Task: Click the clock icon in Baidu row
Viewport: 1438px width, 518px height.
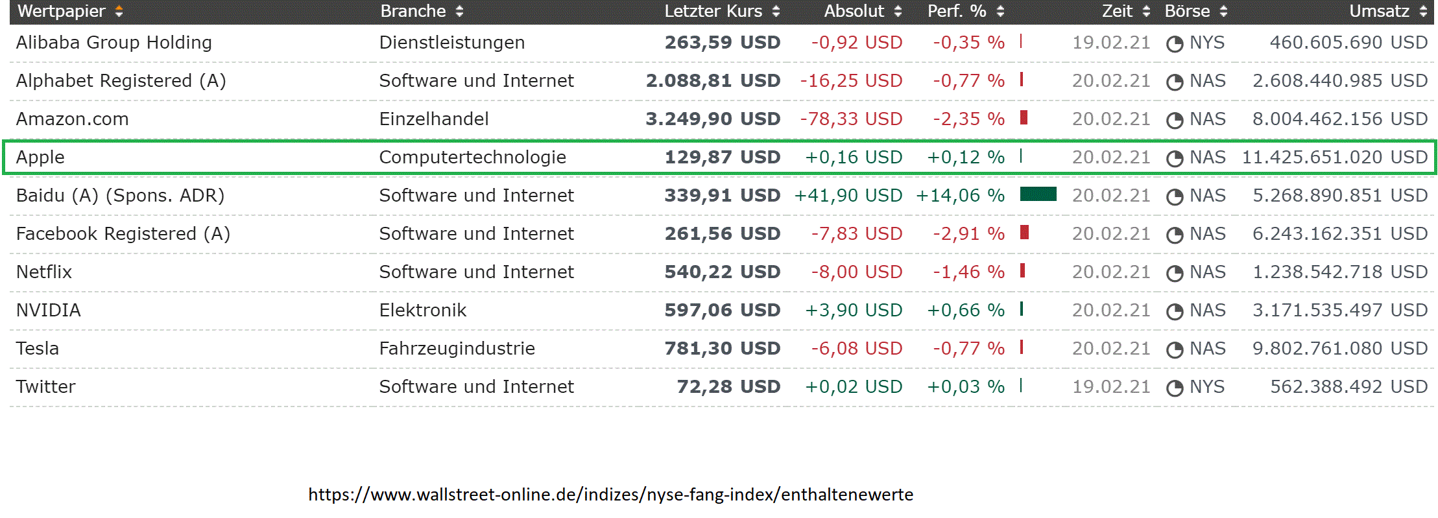Action: (x=1175, y=197)
